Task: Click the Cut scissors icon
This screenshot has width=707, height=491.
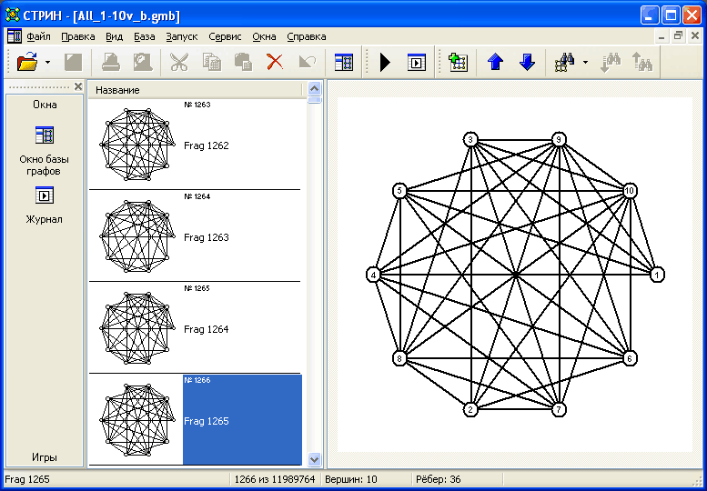Action: pyautogui.click(x=179, y=62)
